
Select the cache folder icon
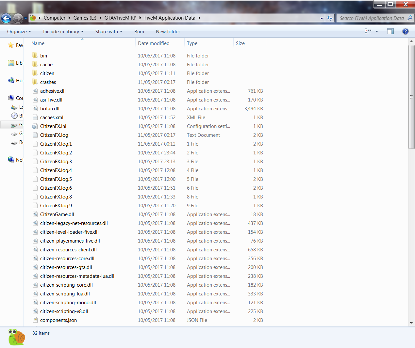pyautogui.click(x=35, y=64)
